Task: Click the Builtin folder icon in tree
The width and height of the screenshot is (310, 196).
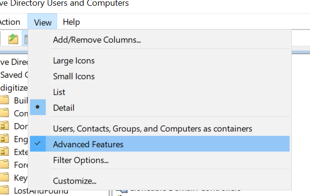Action: coord(5,101)
